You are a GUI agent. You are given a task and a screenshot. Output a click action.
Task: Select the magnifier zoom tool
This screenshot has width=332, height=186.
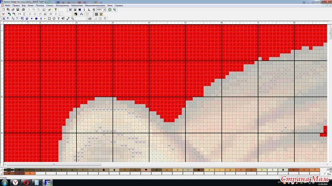click(x=73, y=18)
